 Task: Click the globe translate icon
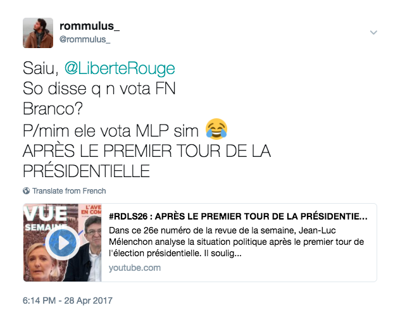[x=27, y=190]
